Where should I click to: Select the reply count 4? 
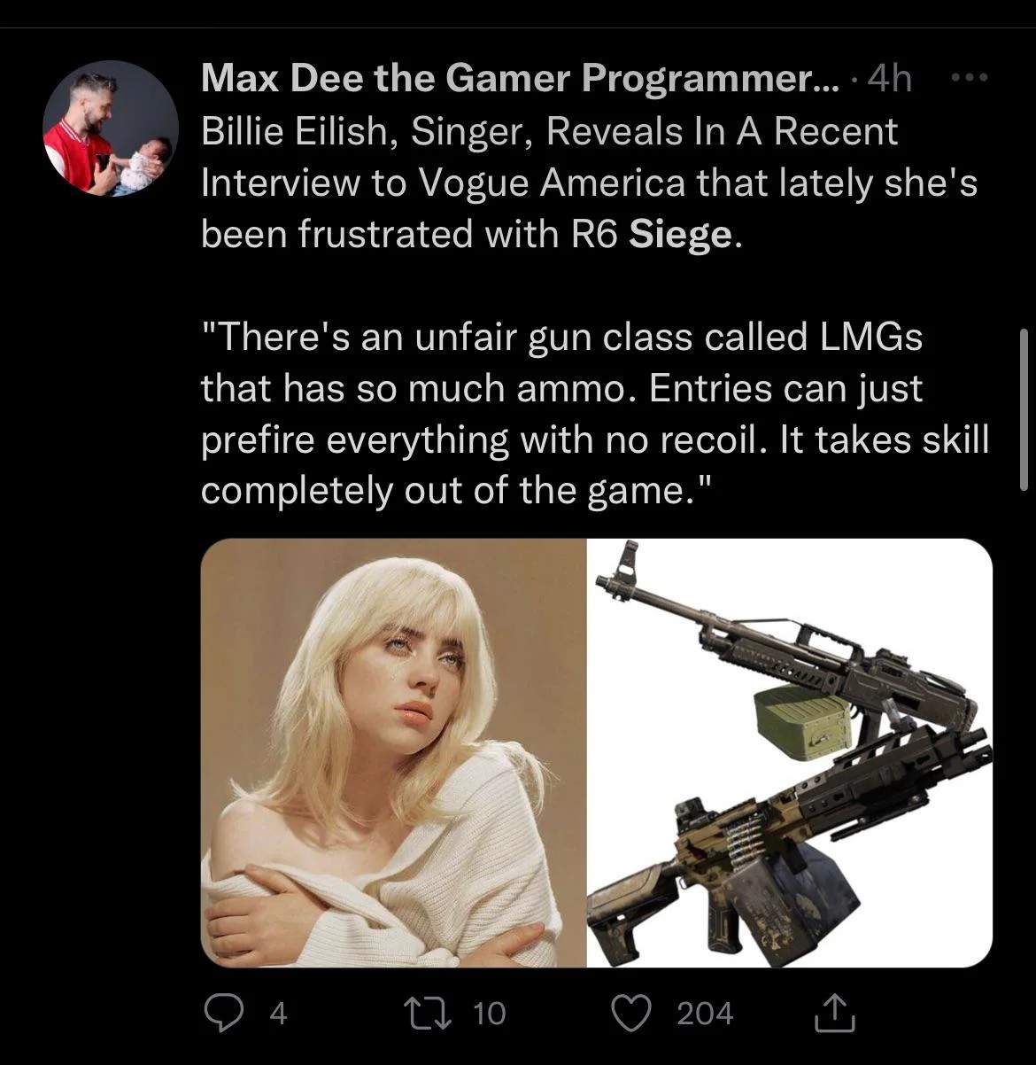click(x=278, y=1013)
